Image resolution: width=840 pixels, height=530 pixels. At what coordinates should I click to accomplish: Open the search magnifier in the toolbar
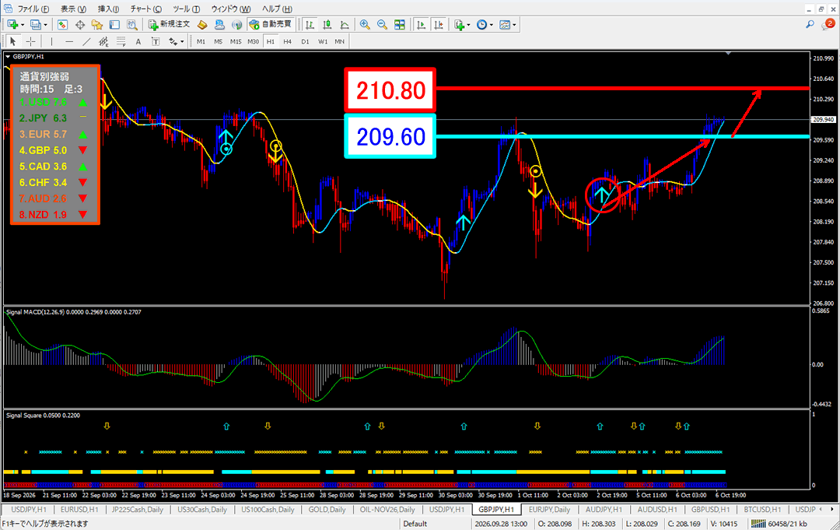(810, 25)
